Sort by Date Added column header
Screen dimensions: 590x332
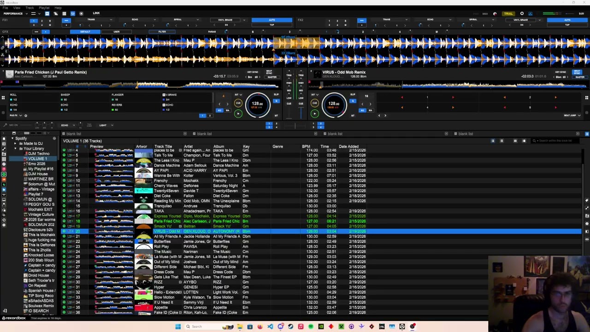(x=348, y=147)
